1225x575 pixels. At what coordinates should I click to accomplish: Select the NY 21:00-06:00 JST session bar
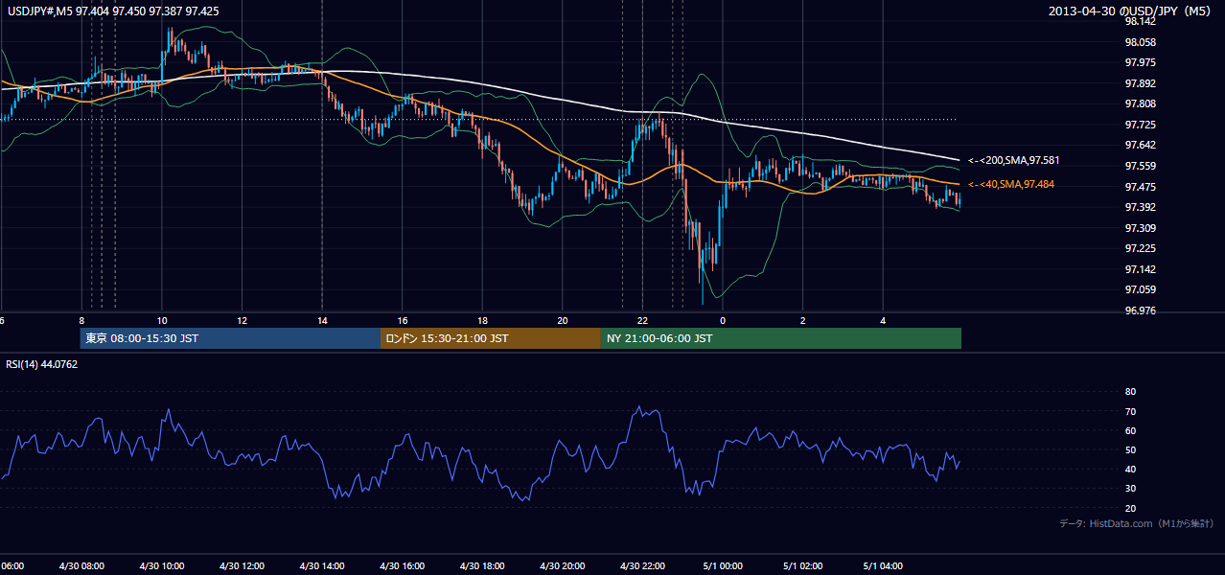[x=781, y=338]
